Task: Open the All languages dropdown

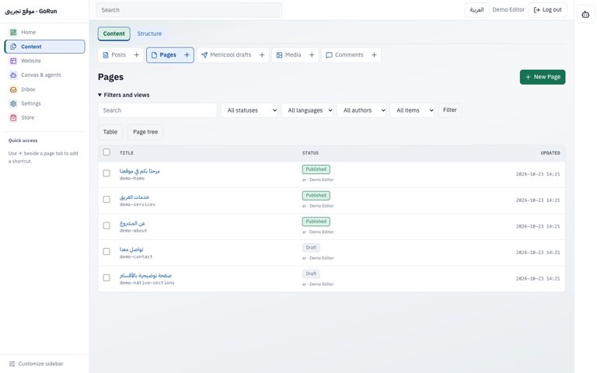Action: tap(308, 110)
